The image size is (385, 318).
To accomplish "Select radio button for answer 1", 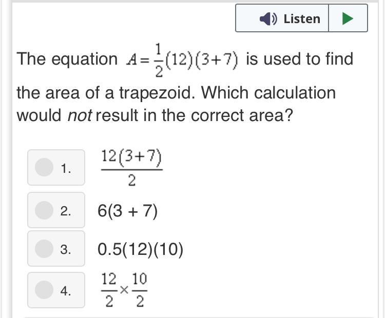I will point(44,167).
